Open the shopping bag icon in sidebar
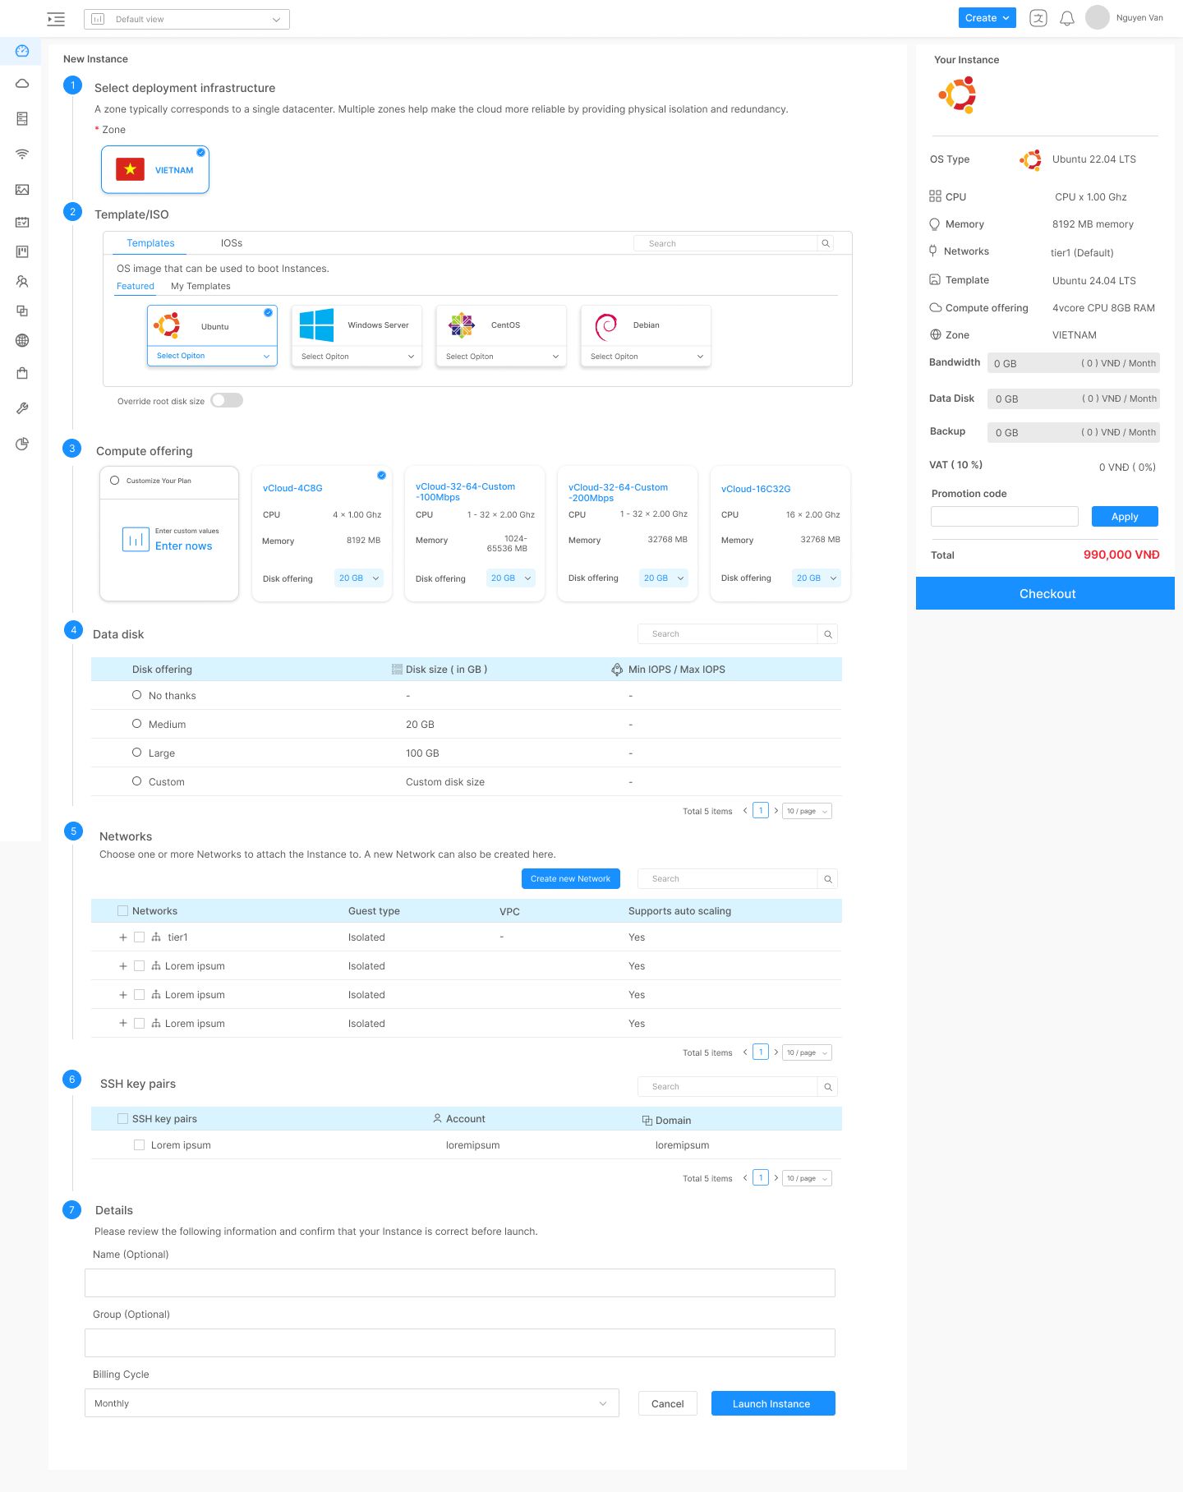This screenshot has height=1492, width=1183. click(x=22, y=373)
